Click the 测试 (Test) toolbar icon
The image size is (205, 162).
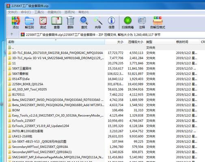(x=43, y=22)
